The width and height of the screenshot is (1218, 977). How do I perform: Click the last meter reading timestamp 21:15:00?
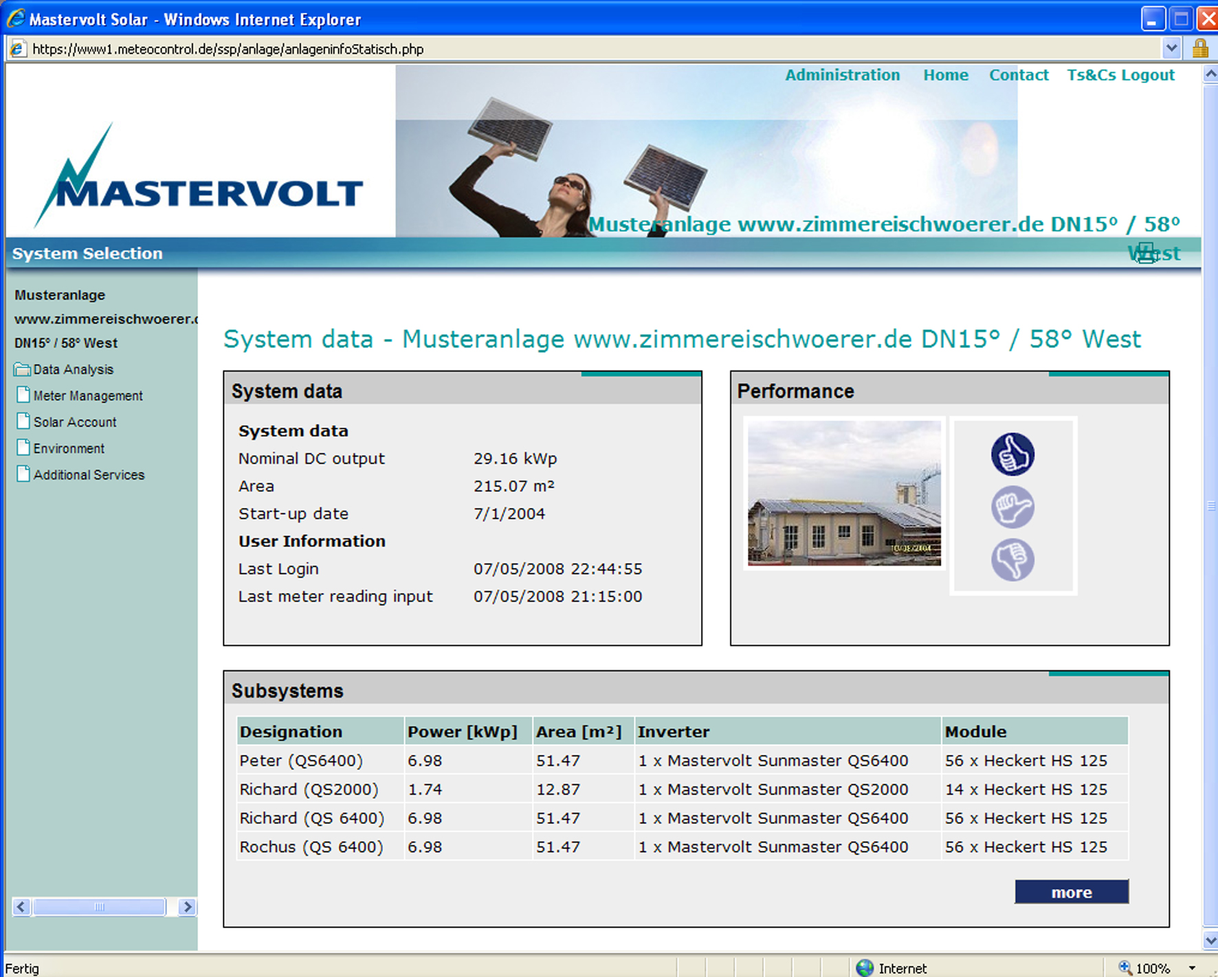pyautogui.click(x=557, y=596)
